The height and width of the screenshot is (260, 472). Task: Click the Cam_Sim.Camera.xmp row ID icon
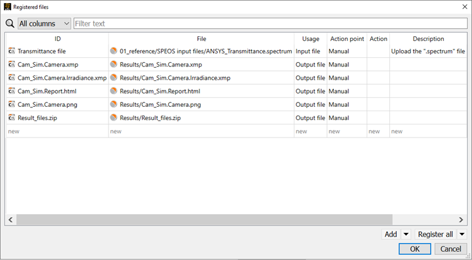coord(12,65)
